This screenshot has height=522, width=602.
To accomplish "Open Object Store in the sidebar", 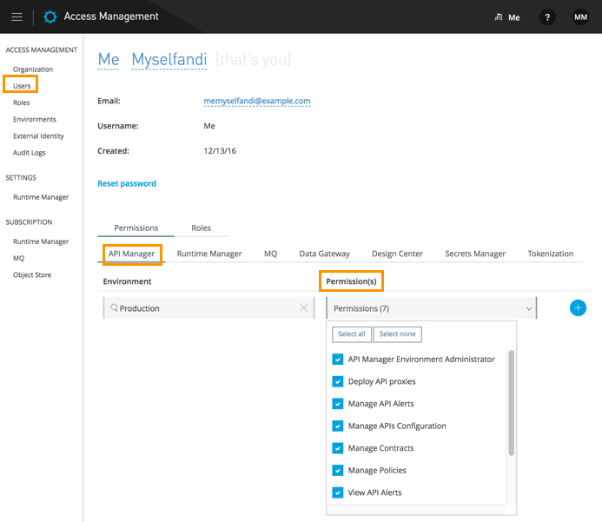I will tap(32, 274).
